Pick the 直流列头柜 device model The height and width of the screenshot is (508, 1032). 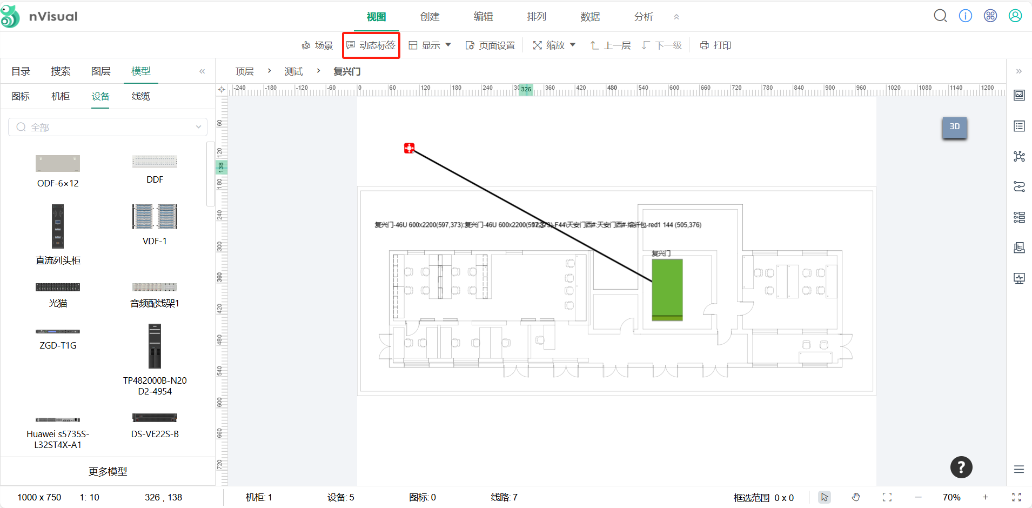pyautogui.click(x=58, y=235)
